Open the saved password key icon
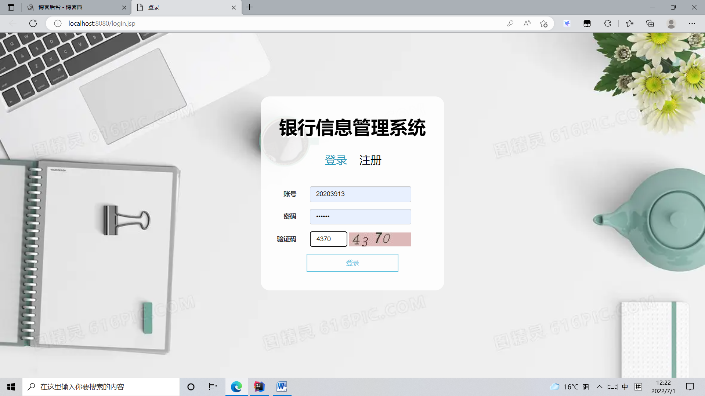Image resolution: width=705 pixels, height=396 pixels. 510,23
